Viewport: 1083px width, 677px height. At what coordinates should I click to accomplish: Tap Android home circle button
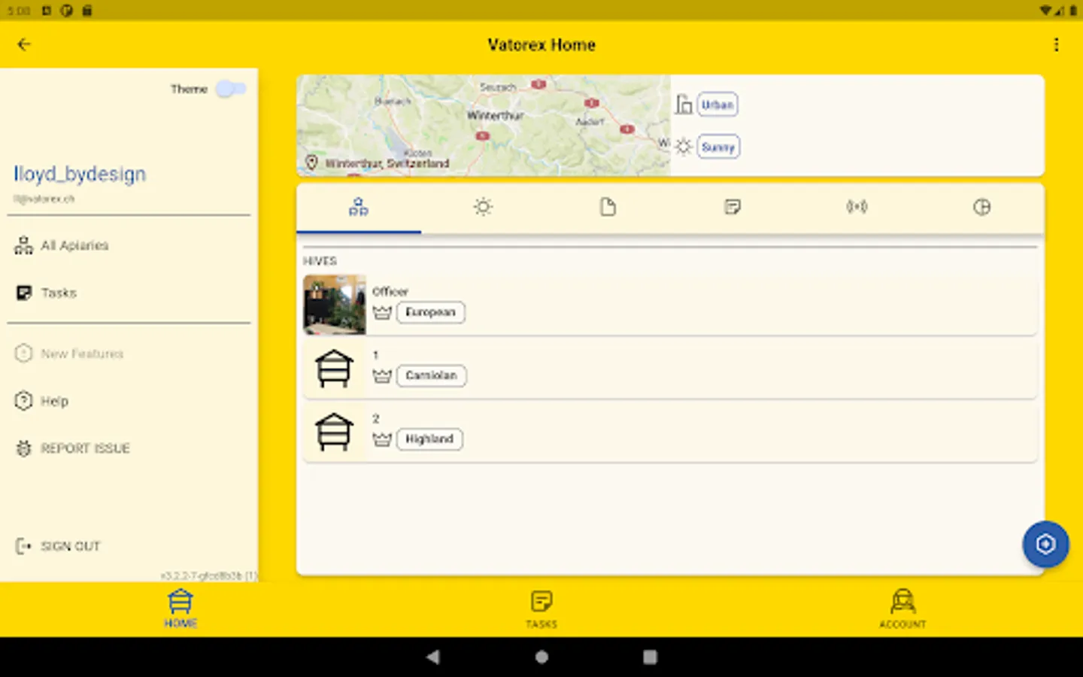tap(541, 657)
